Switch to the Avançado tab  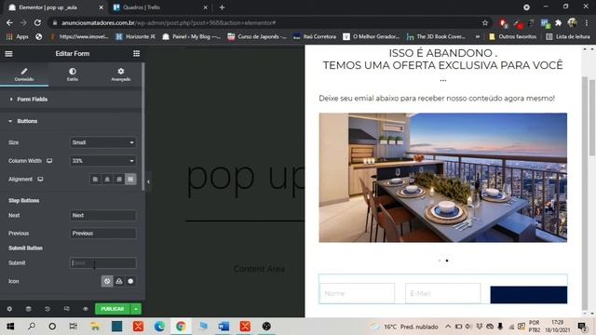point(121,74)
